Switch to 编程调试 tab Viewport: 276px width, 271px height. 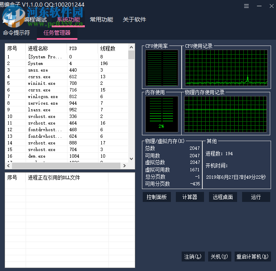click(36, 19)
